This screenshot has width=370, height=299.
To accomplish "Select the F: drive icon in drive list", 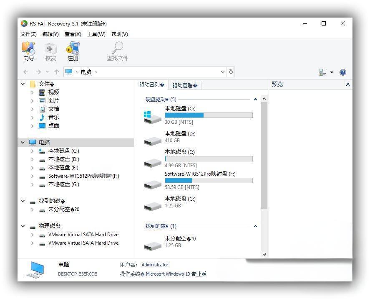I will 152,184.
